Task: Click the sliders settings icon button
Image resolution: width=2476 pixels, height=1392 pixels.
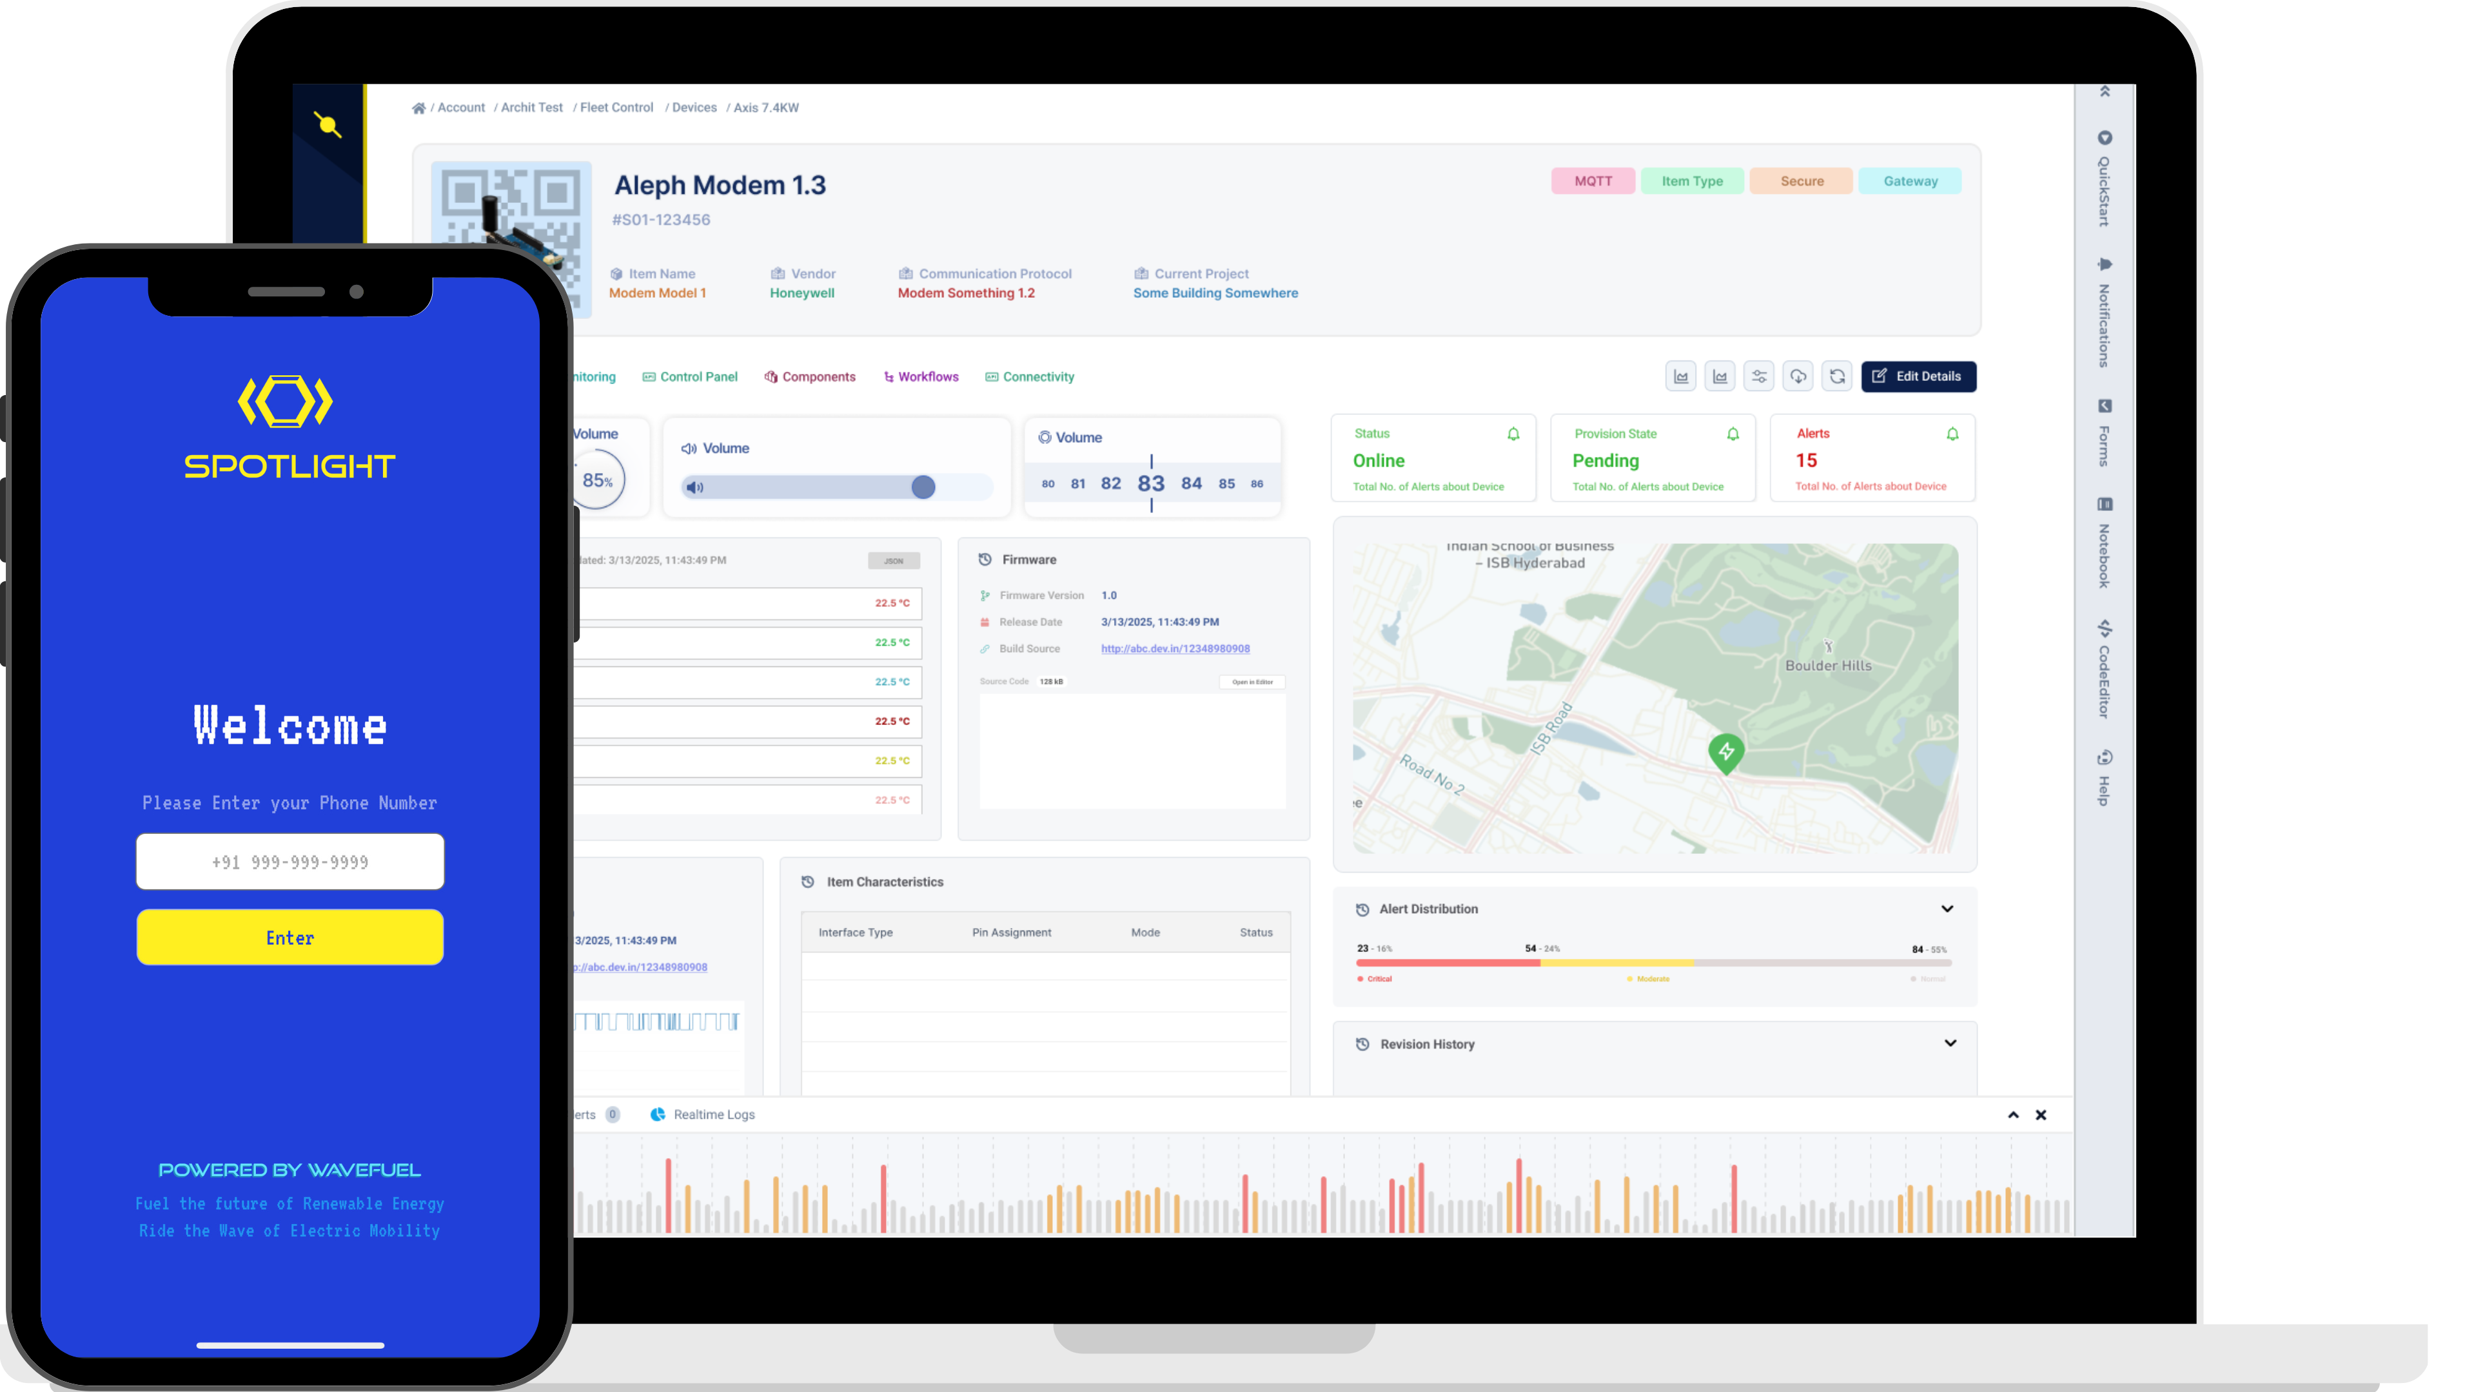Action: (1758, 376)
